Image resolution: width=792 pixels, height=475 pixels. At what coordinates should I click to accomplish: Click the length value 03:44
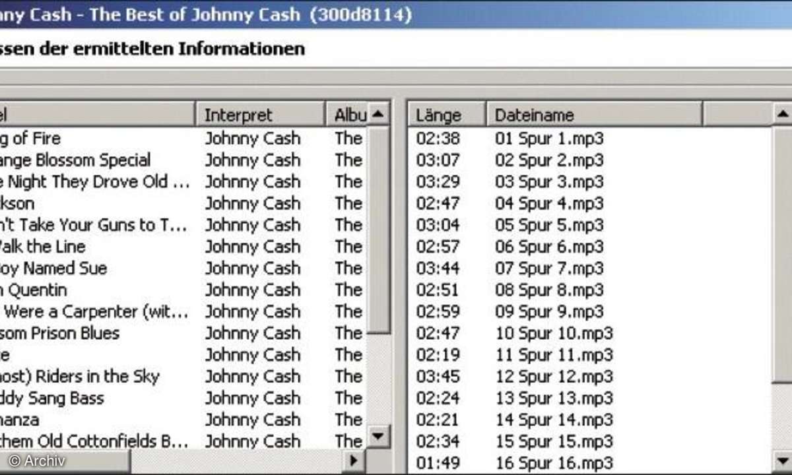(438, 269)
